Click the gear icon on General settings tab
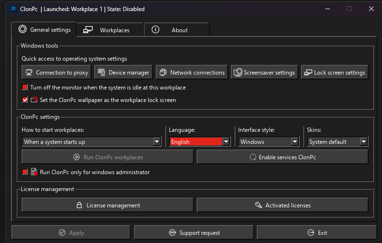Viewport: 382px width, 243px height. 23,29
